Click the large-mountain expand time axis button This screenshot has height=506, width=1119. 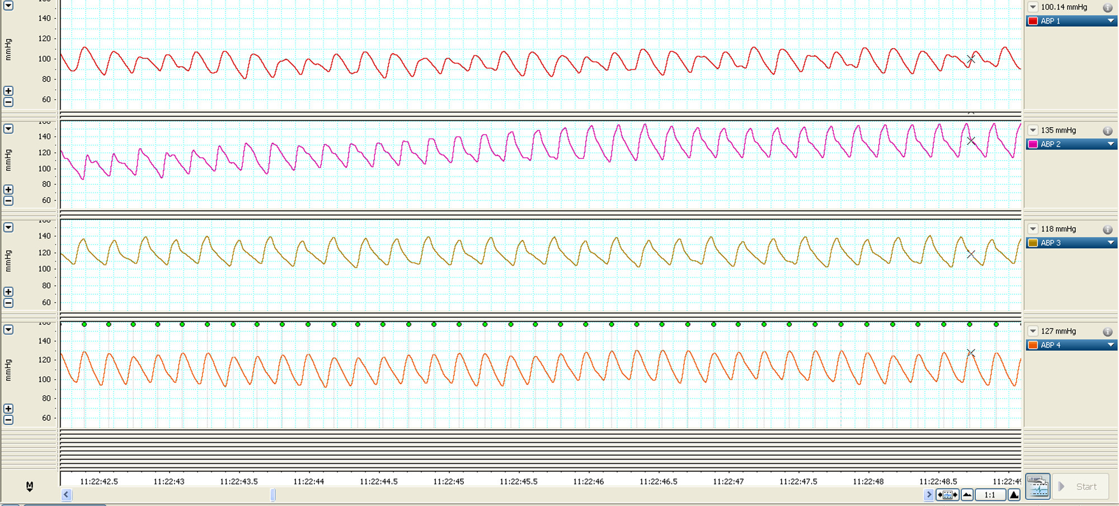coord(1014,495)
